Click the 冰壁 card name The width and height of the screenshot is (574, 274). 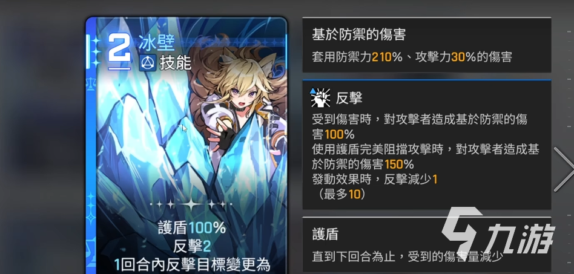pos(156,44)
